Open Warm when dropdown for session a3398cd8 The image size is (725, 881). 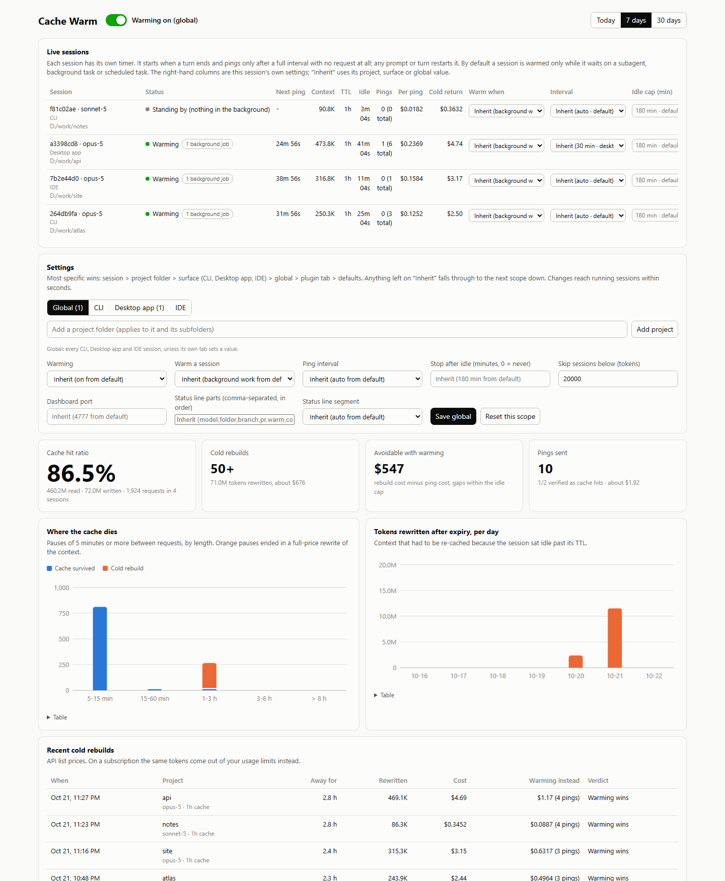pos(506,145)
